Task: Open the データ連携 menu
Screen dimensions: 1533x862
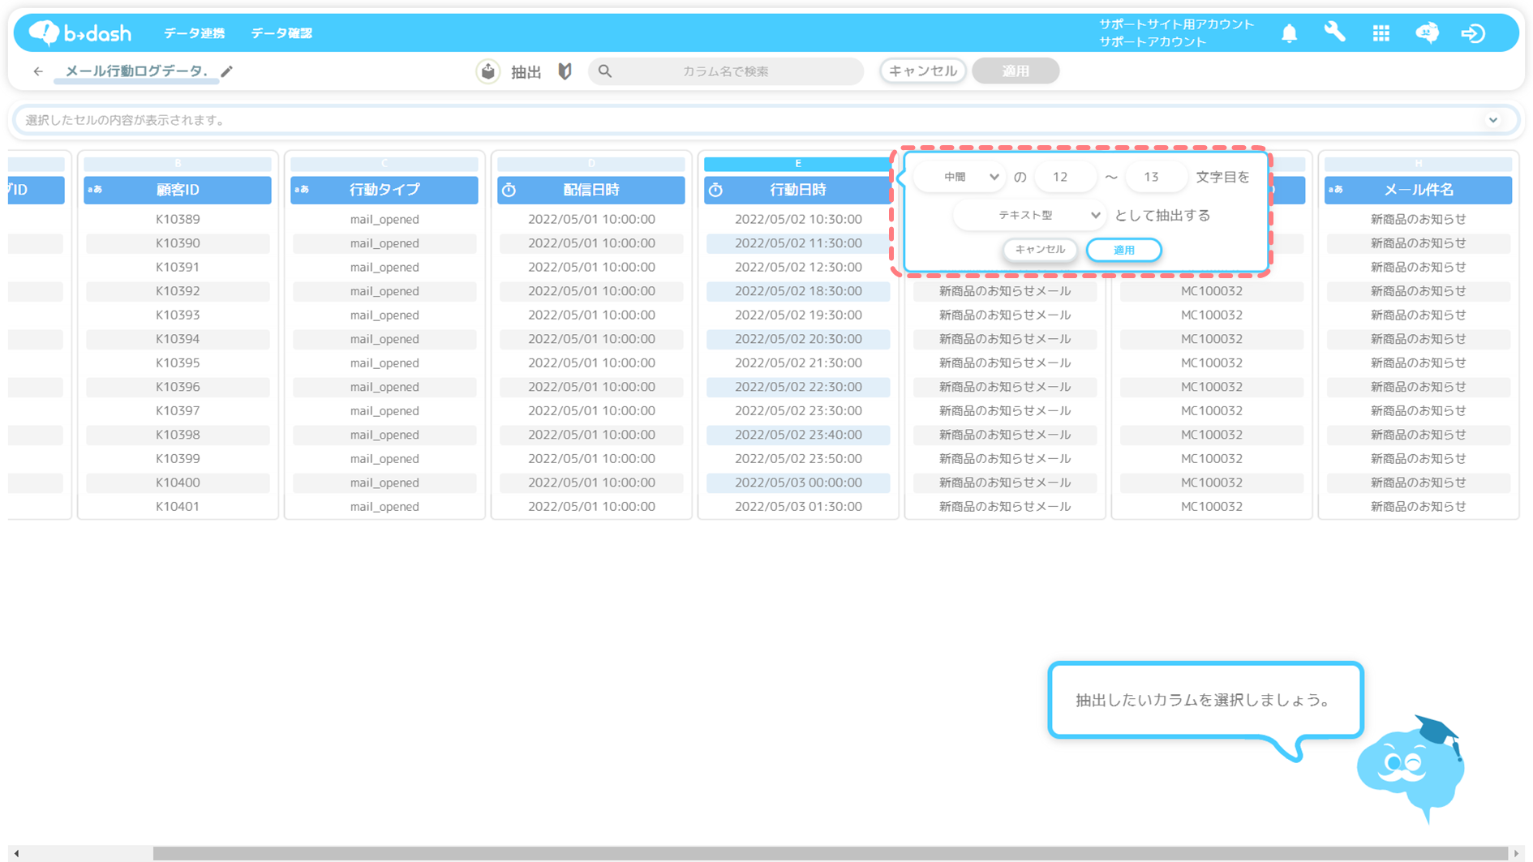Action: [x=194, y=33]
